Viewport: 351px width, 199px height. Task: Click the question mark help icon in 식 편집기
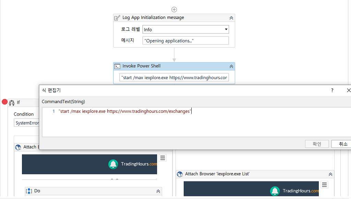(x=332, y=90)
